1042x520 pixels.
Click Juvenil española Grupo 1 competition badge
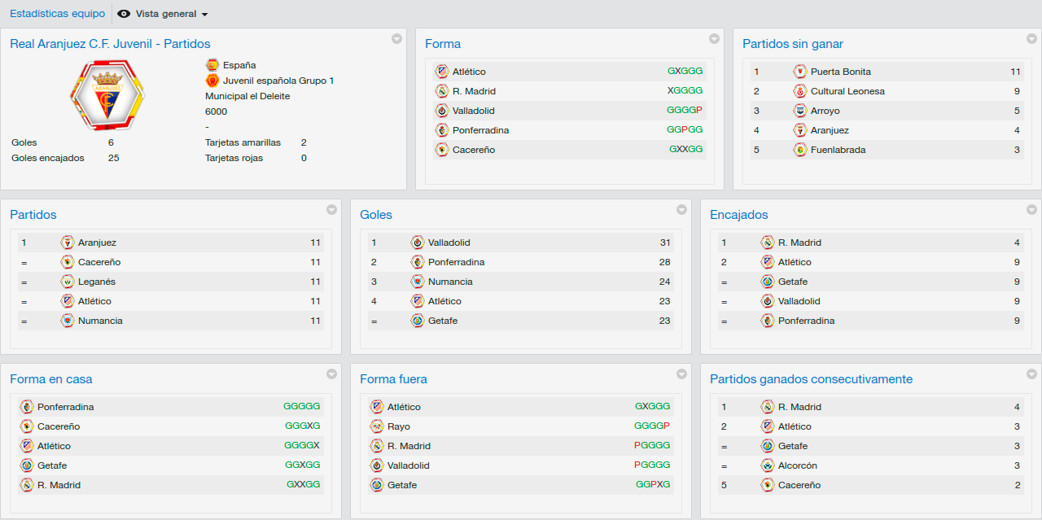[212, 81]
